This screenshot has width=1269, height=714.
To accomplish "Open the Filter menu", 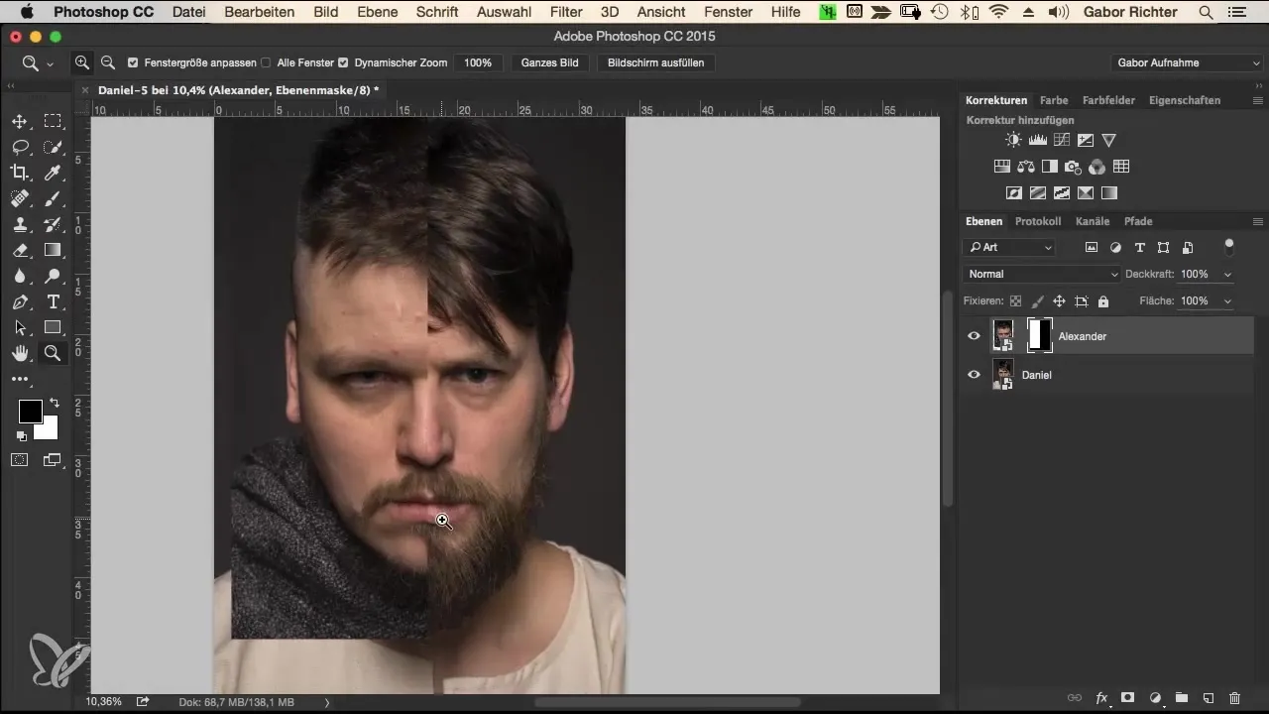I will pyautogui.click(x=566, y=12).
